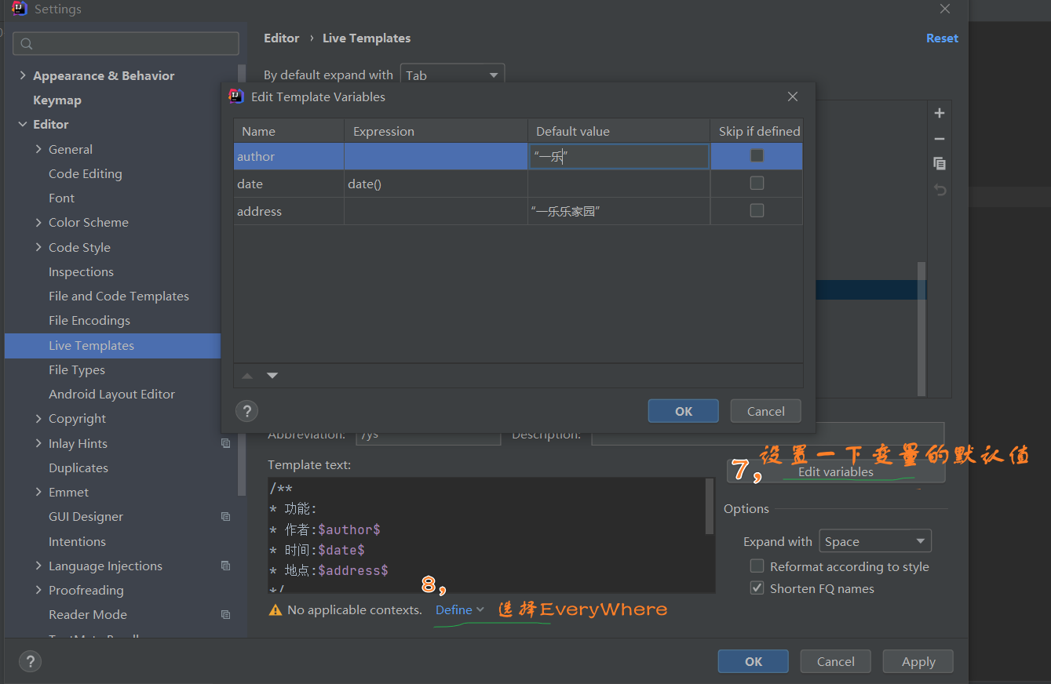Expand the General settings node

(x=38, y=149)
